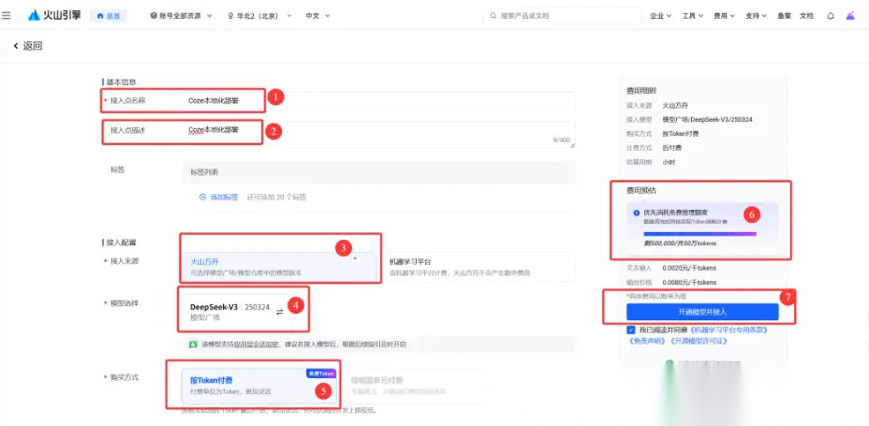Open the 企业 menu
Image resolution: width=869 pixels, height=426 pixels.
coord(660,16)
